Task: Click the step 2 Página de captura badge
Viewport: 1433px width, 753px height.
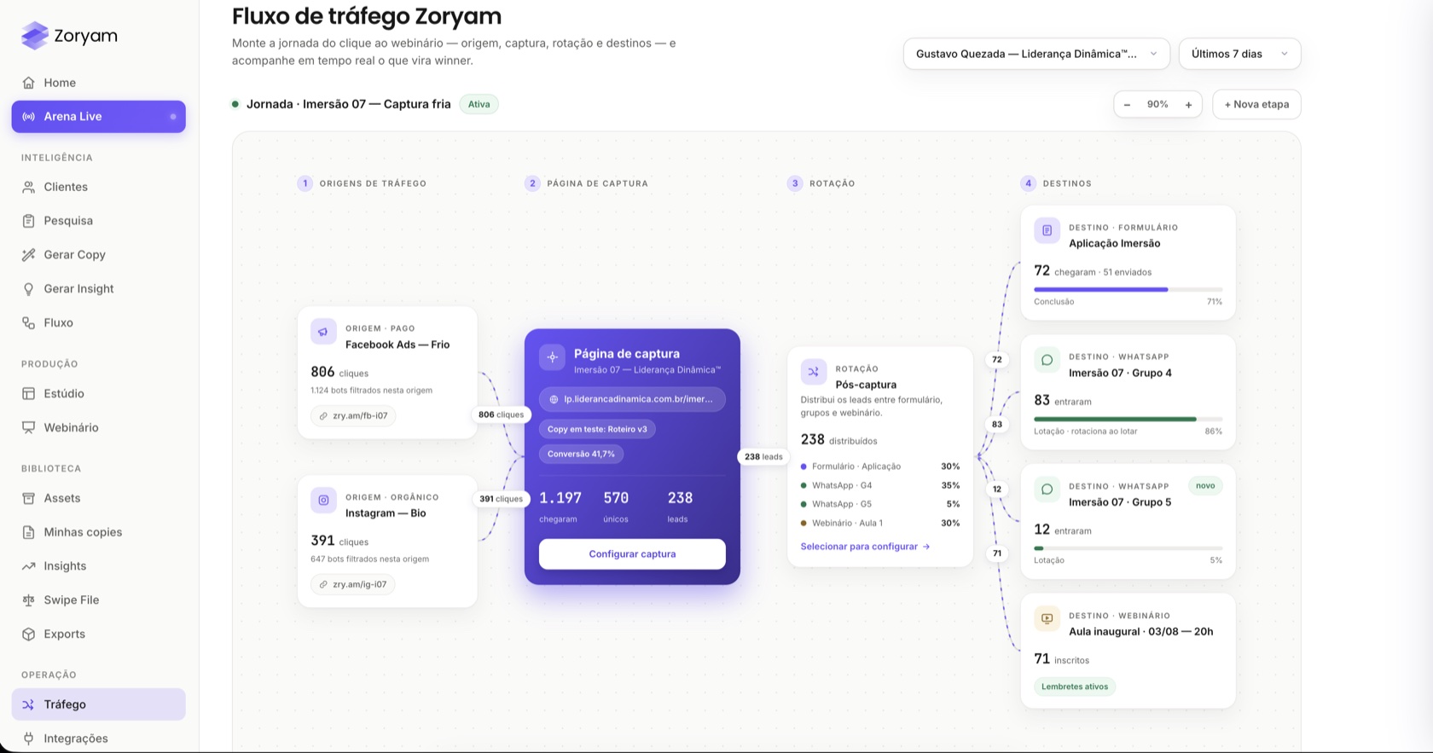Action: coord(532,183)
